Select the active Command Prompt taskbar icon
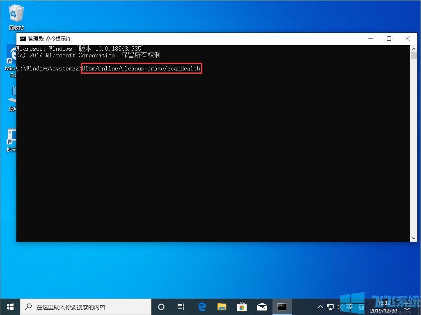 tap(281, 306)
